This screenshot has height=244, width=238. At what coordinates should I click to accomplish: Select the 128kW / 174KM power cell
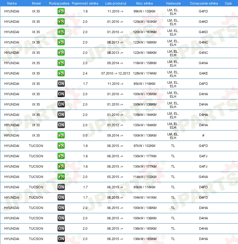(x=145, y=73)
